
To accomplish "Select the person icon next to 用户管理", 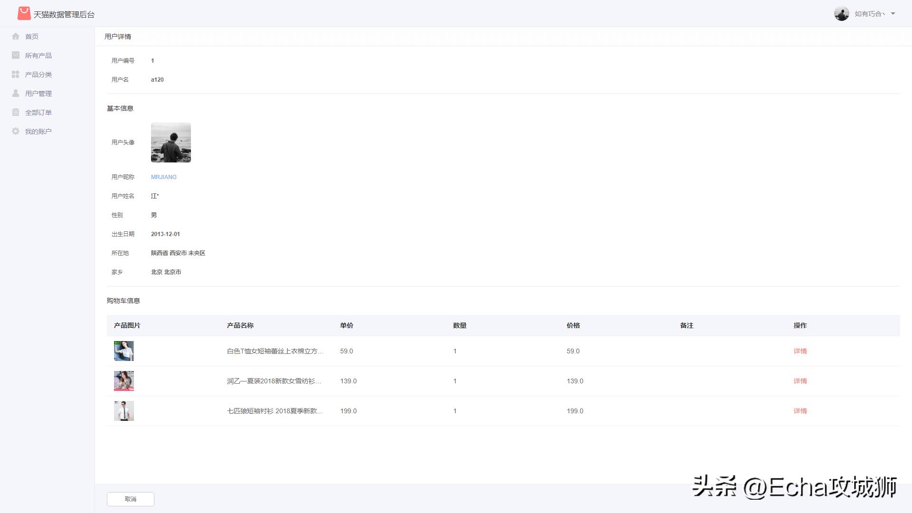I will coord(16,93).
